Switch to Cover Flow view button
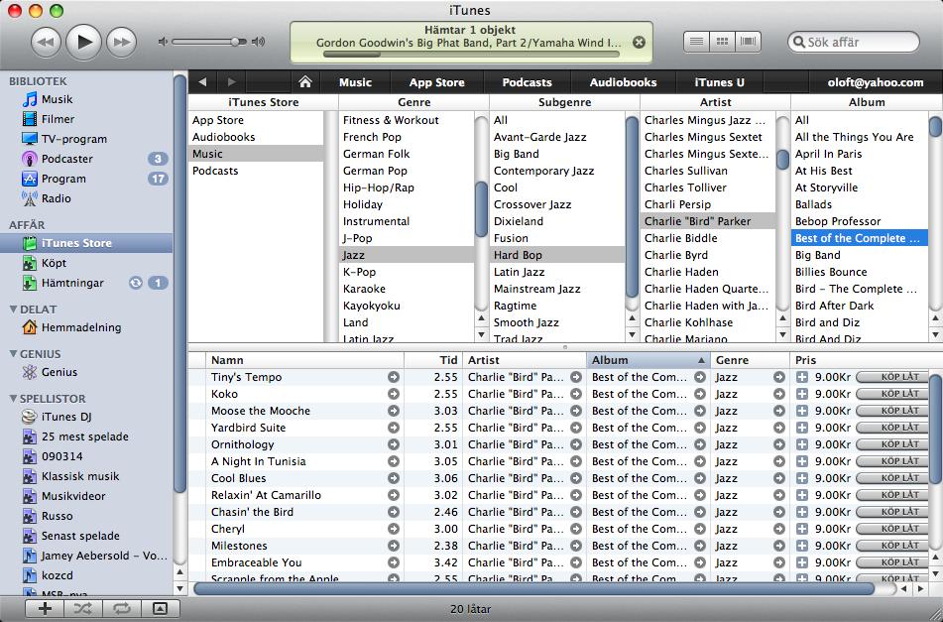Screen dimensions: 943x622 pos(748,42)
